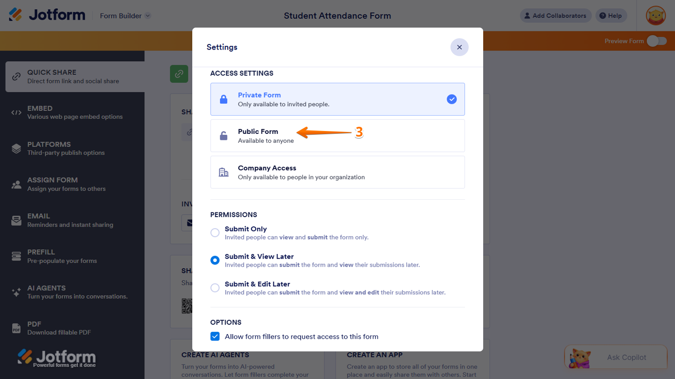Choose the Public Form access option
675x379 pixels.
[337, 136]
